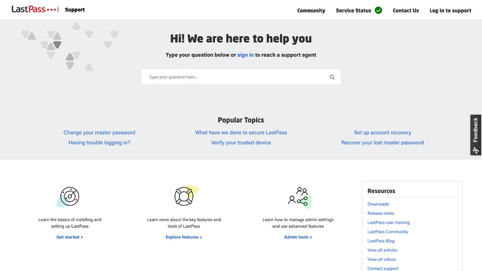Click Log in to support
This screenshot has width=482, height=271.
coord(450,11)
